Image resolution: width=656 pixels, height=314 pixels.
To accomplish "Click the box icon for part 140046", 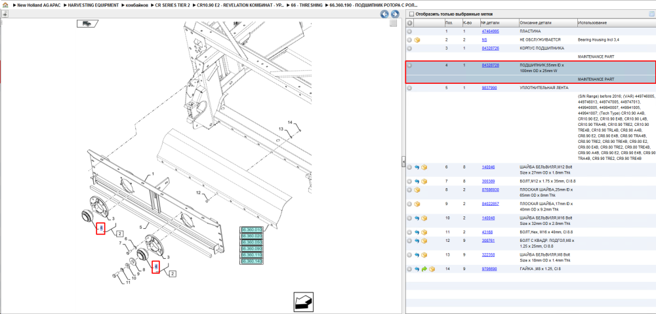I will pos(424,167).
